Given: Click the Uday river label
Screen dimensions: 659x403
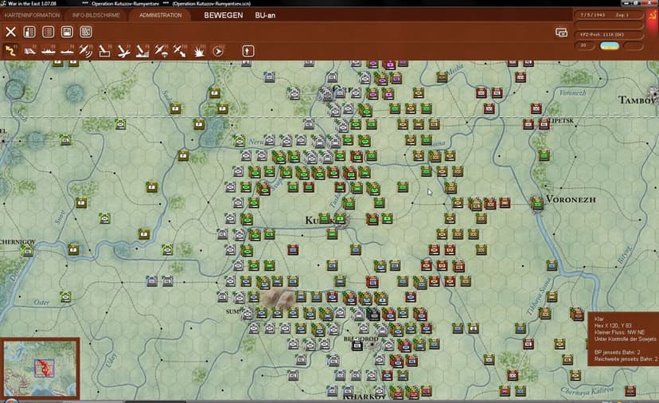Looking at the screenshot, I should point(111,361).
